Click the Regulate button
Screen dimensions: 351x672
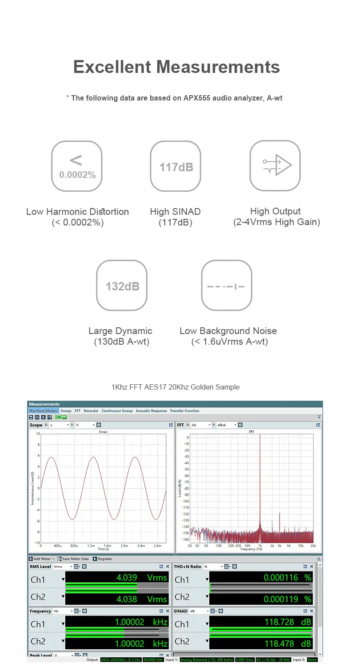pyautogui.click(x=102, y=559)
